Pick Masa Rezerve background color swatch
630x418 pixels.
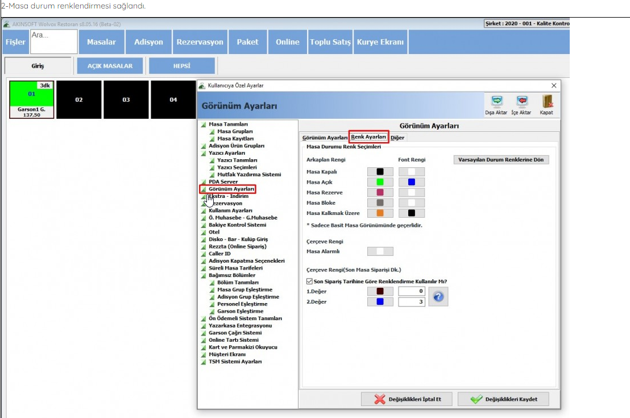380,193
